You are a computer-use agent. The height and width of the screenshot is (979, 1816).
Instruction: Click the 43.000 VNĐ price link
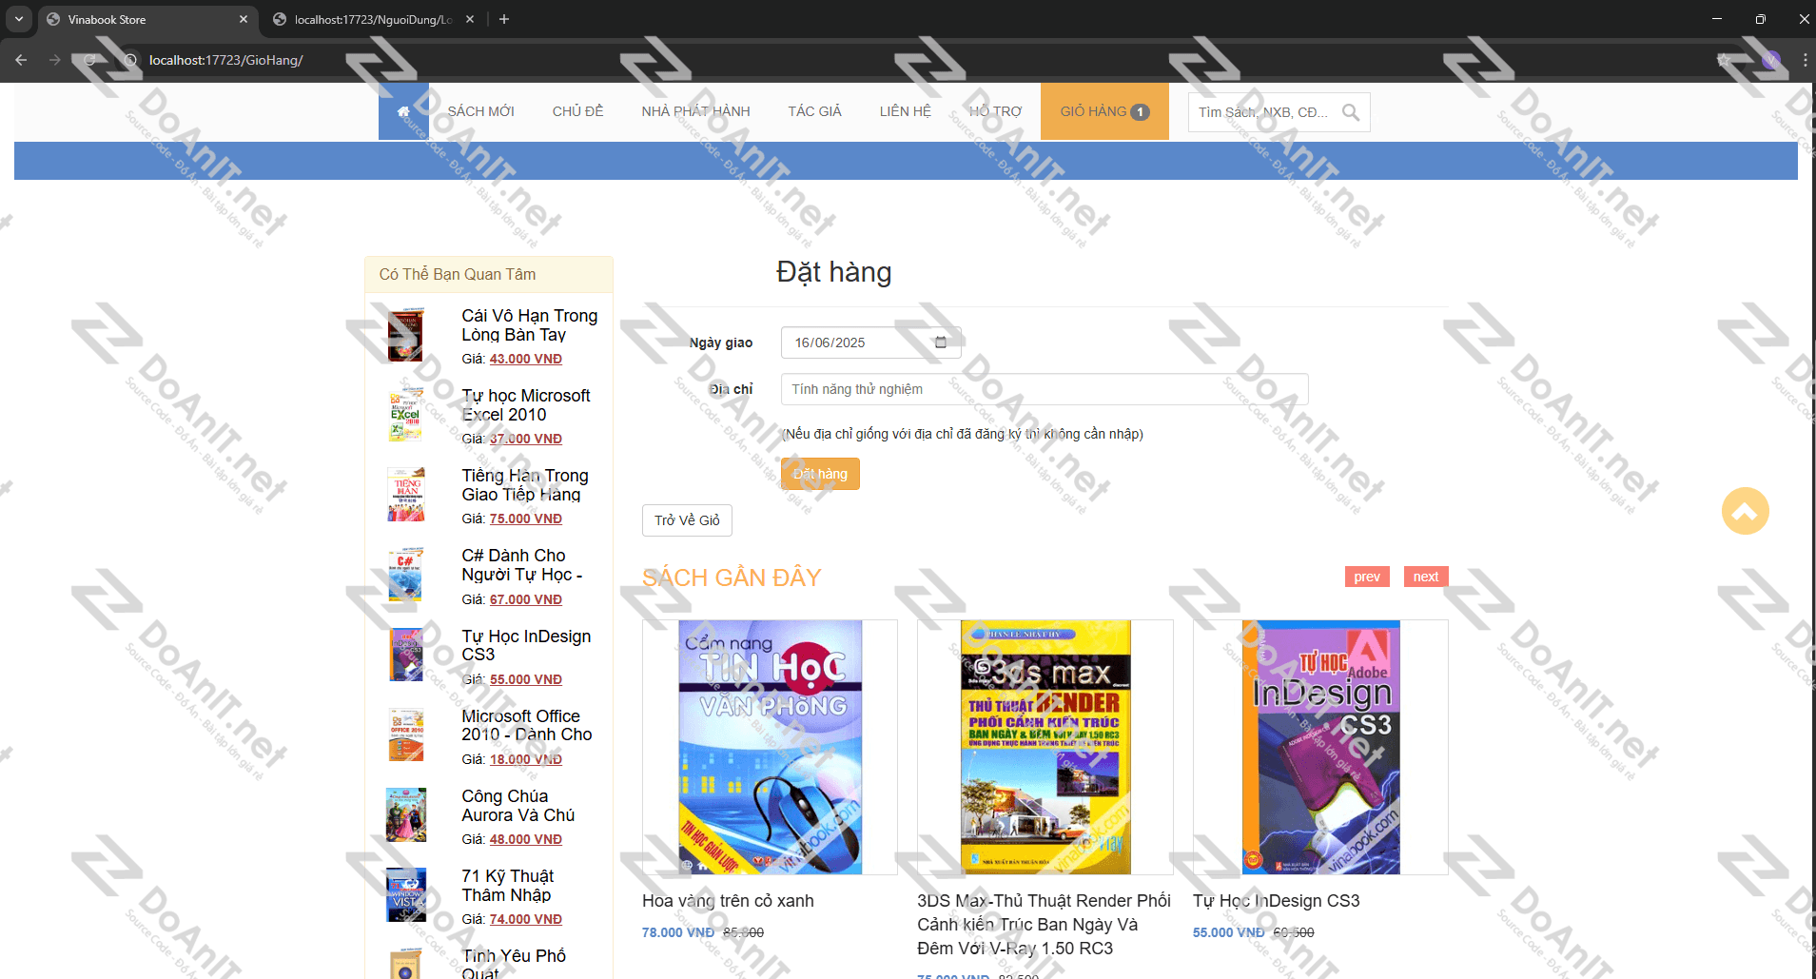[526, 359]
